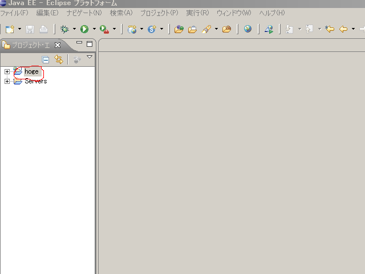
Task: Click Collapse All in Project Explorer
Action: pos(46,60)
